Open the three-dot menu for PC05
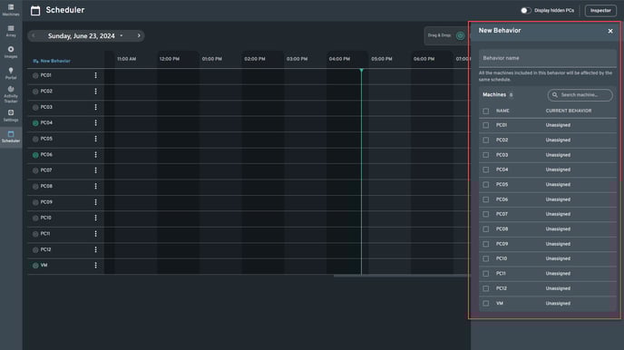 95,139
